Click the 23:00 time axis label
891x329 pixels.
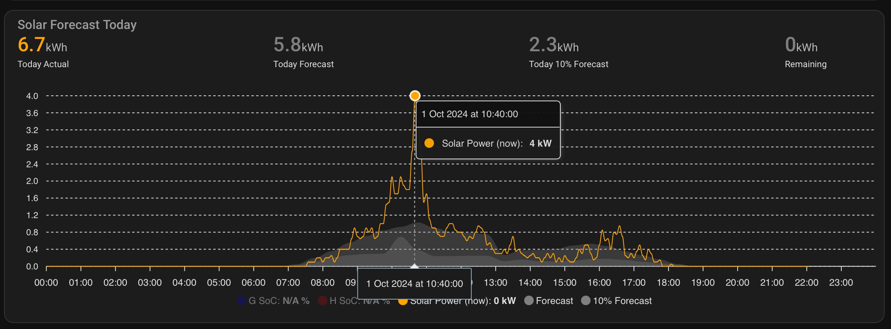(x=841, y=283)
